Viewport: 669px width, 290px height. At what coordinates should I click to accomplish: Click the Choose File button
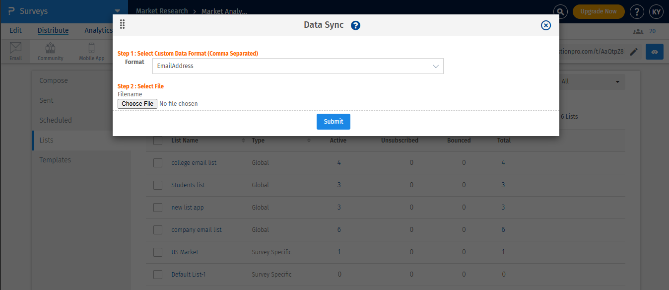(137, 104)
